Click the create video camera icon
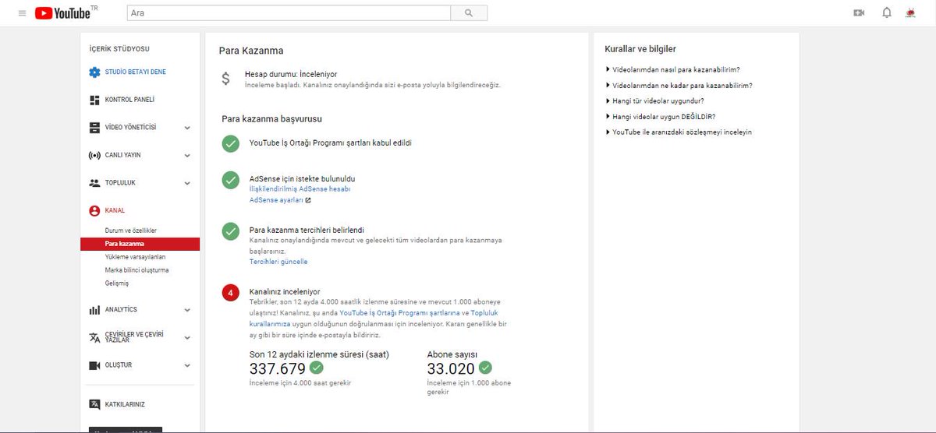This screenshot has width=936, height=433. pos(859,13)
